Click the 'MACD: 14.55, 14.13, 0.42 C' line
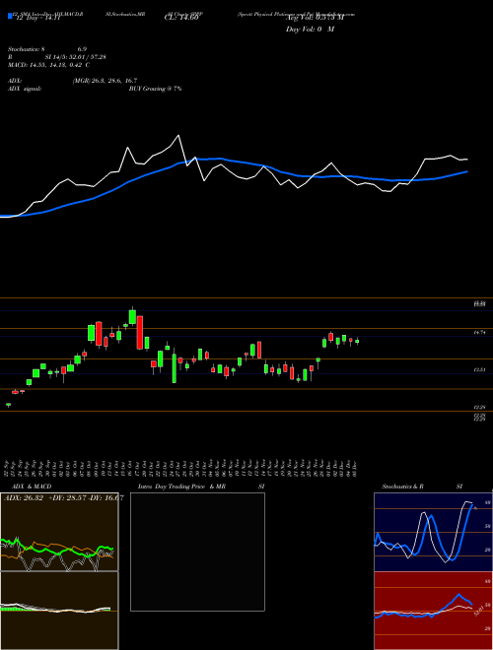The height and width of the screenshot is (650, 493). (x=48, y=65)
